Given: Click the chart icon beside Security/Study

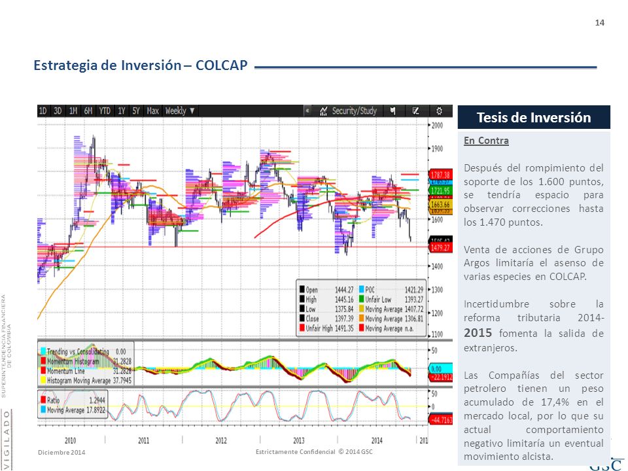Looking at the screenshot, I should click(x=324, y=111).
